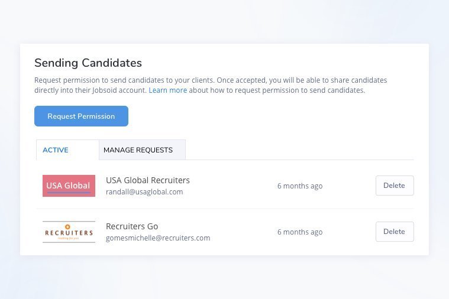Click the orange icon in the Recruiters logo
449x299 pixels.
[x=67, y=226]
